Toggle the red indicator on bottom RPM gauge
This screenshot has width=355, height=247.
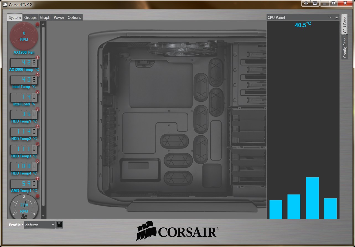(x=38, y=196)
